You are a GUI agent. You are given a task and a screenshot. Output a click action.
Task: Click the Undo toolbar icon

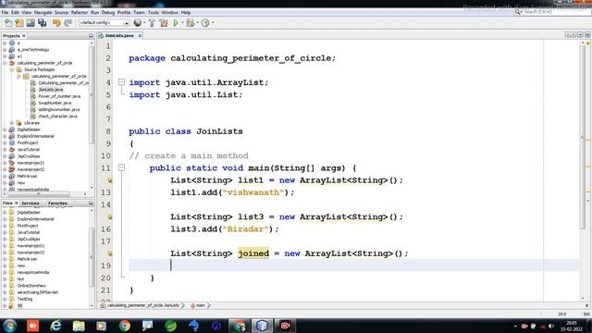56,23
